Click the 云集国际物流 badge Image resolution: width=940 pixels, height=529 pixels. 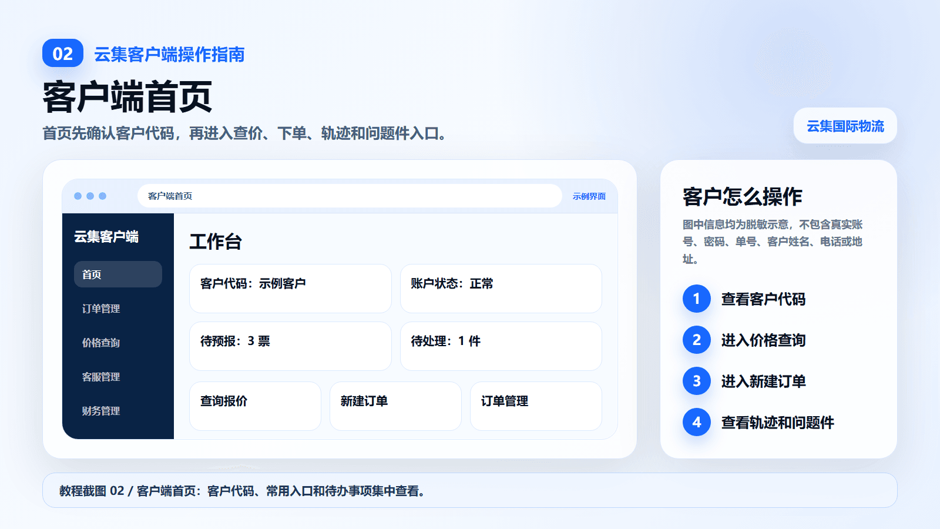(845, 126)
